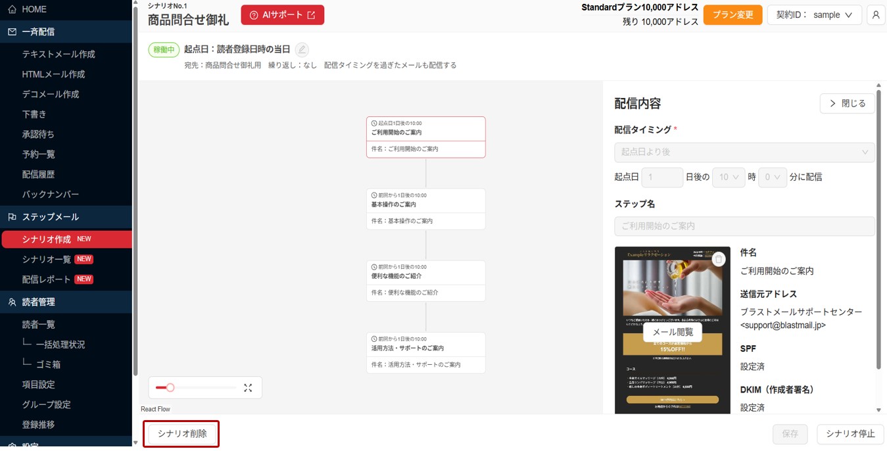887x451 pixels.
Task: Click the canvas zoom slider handle
Action: tap(170, 388)
